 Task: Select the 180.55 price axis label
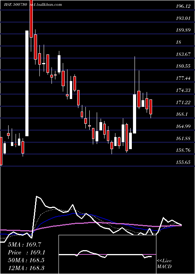(183, 66)
